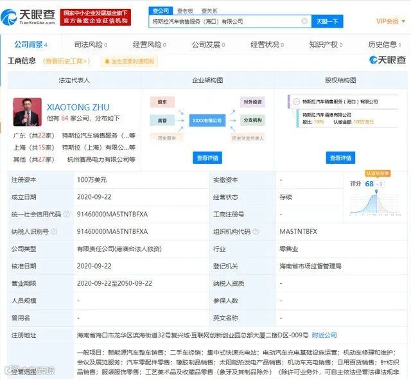Open the 知识产权 tab
The width and height of the screenshot is (411, 379).
click(326, 44)
